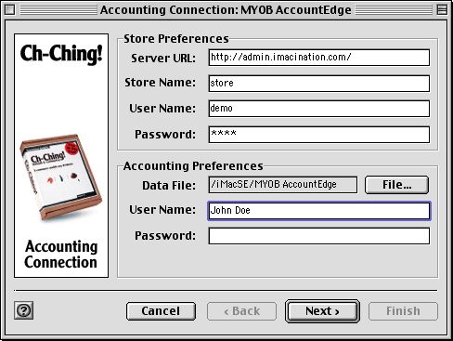This screenshot has height=341, width=453.
Task: Click the empty Accounting Preferences Password field
Action: (x=319, y=236)
